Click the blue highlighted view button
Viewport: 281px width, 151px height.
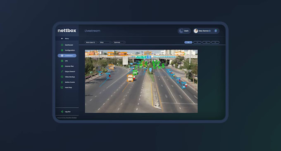pos(188,42)
